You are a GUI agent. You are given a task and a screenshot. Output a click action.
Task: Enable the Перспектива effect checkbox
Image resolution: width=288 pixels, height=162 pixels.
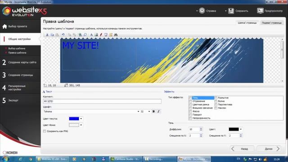click(x=216, y=104)
